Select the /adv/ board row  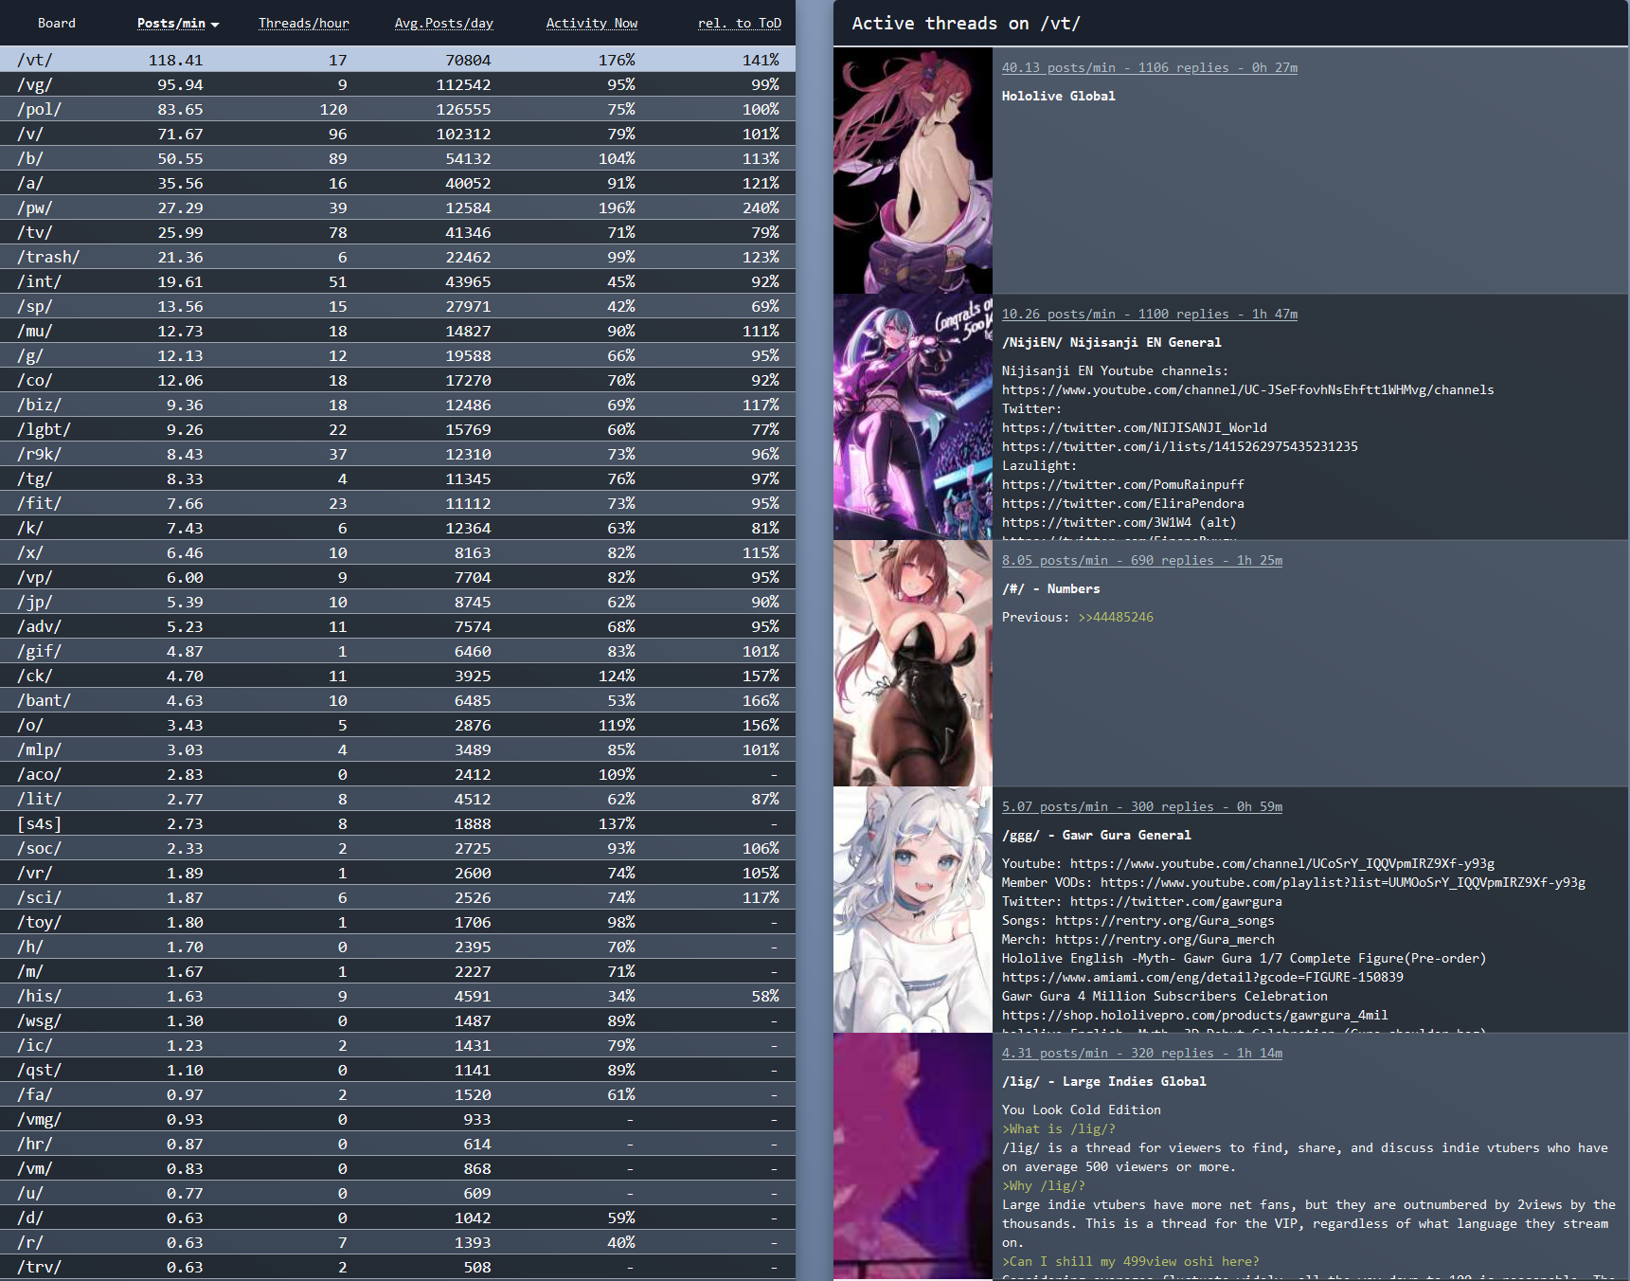click(x=398, y=626)
